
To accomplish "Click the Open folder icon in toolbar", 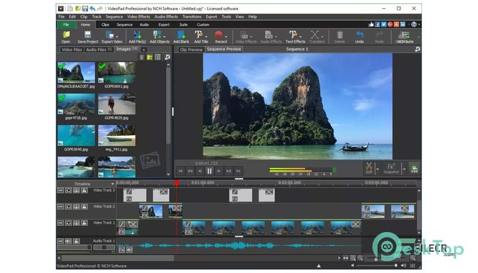I will [x=66, y=34].
